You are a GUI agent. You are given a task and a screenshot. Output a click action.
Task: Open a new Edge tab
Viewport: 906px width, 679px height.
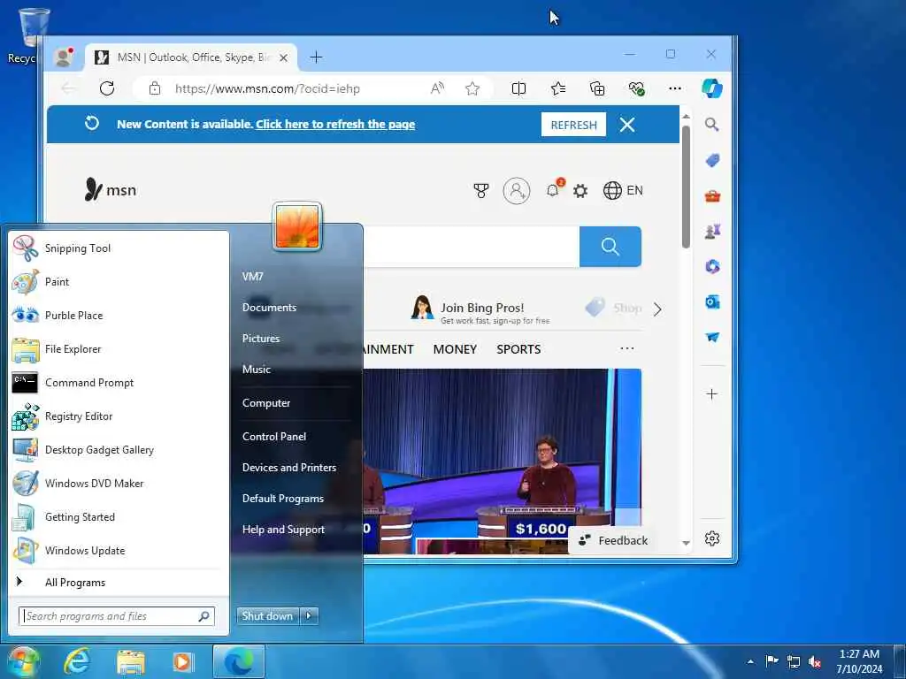(x=316, y=57)
